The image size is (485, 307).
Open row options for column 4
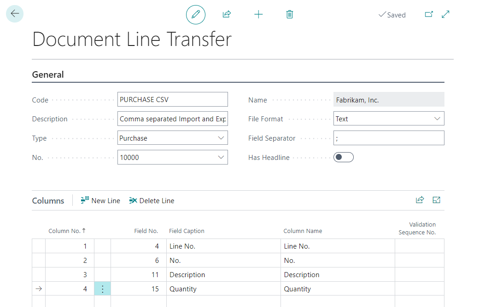(102, 289)
